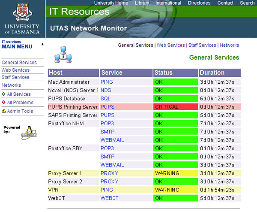Click the red diamond icon beside All Problems
Viewport: 257px width, 212px height.
[3, 102]
